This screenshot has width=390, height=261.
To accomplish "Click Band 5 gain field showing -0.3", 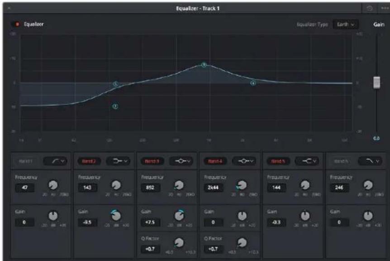I will tap(276, 222).
